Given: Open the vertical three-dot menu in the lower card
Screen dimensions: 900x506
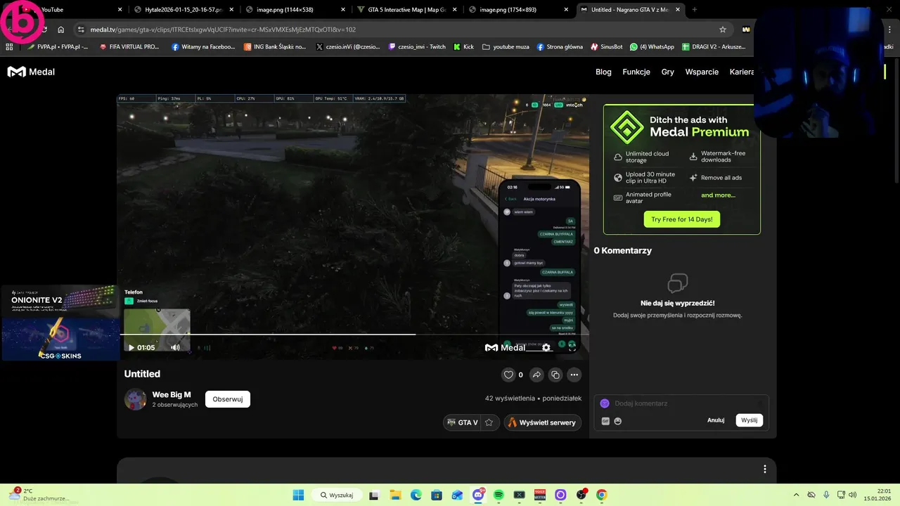Looking at the screenshot, I should click(x=764, y=469).
